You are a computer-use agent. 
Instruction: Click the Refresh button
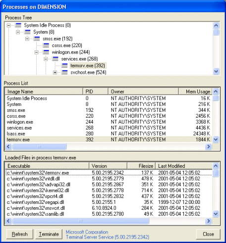(x=20, y=234)
